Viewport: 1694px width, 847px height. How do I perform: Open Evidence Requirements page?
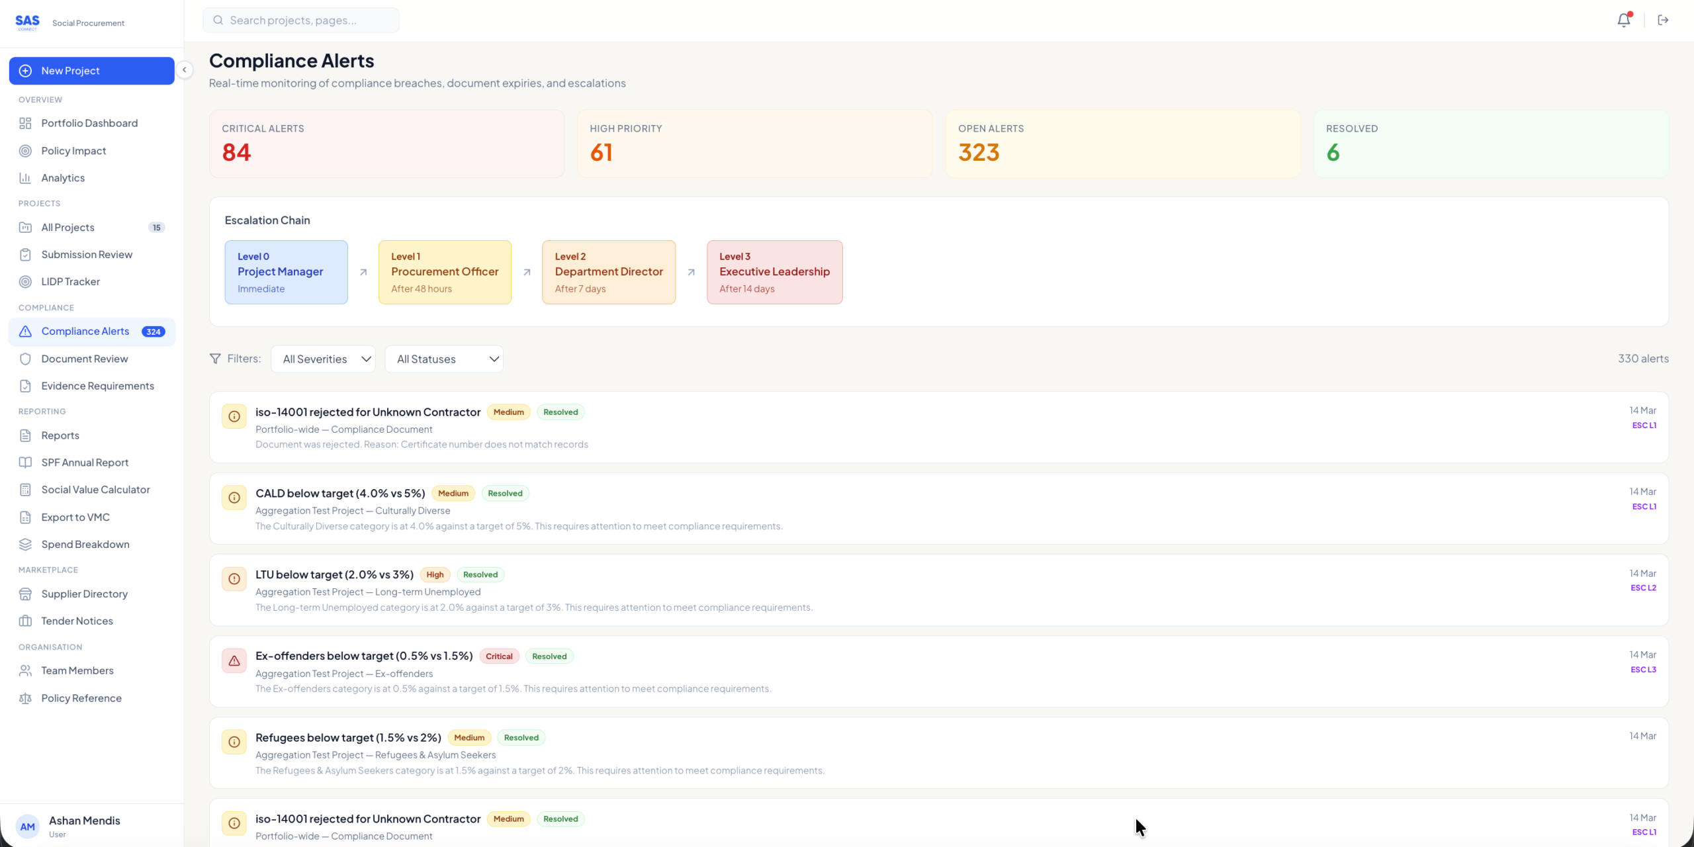point(92,386)
